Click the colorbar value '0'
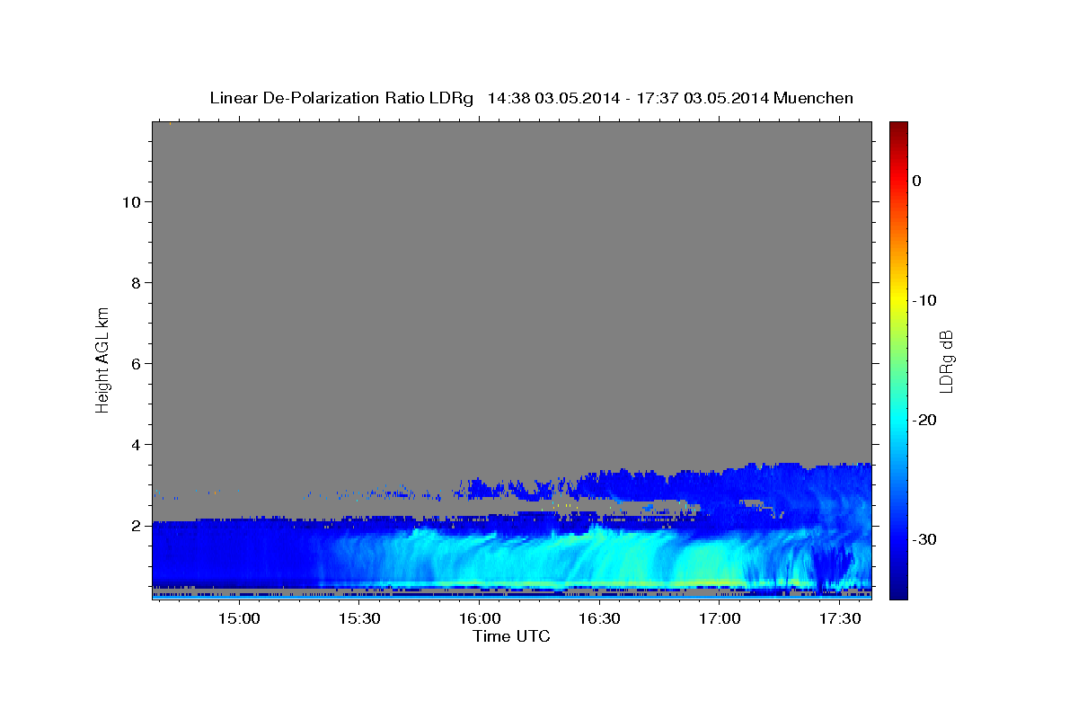The height and width of the screenshot is (719, 1078). [x=916, y=181]
